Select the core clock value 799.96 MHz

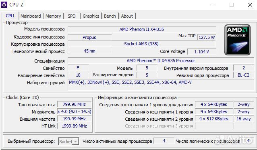pos(74,104)
